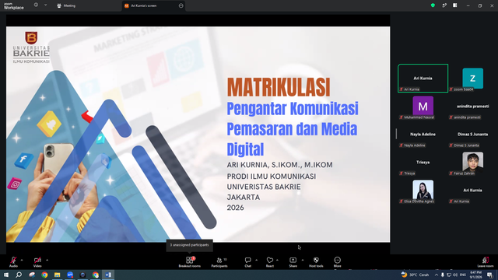Open weather widget showing 30°C Cerah
Viewport: 498px width, 280px height.
tap(415, 275)
